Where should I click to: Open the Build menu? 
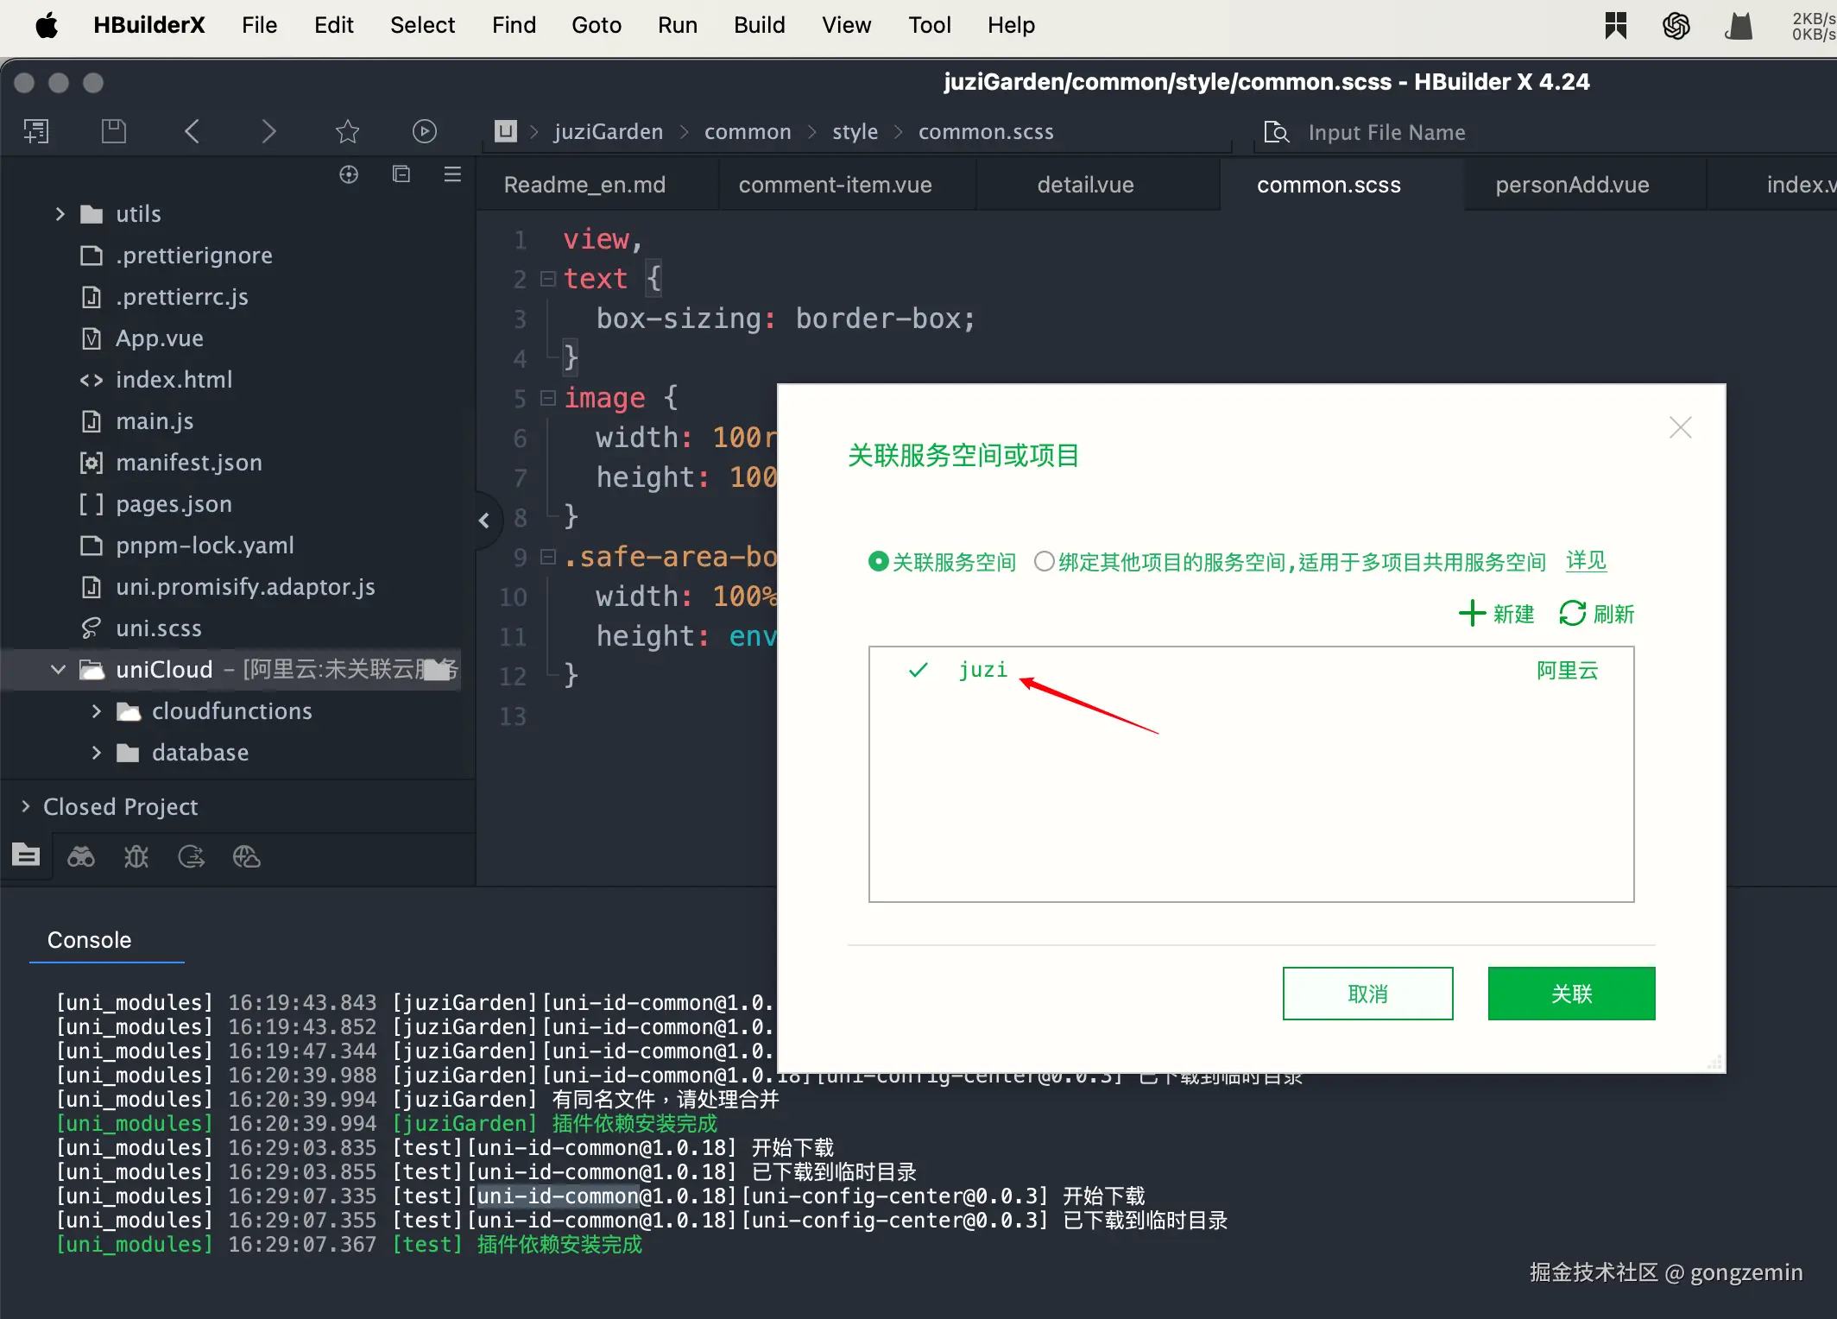tap(759, 25)
